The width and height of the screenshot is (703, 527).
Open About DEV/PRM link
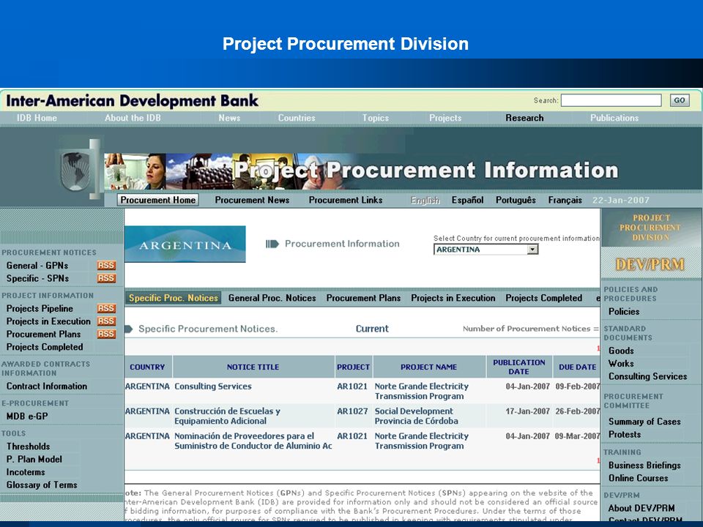(641, 508)
